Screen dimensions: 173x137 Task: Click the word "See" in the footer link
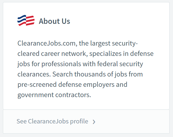click(22, 121)
